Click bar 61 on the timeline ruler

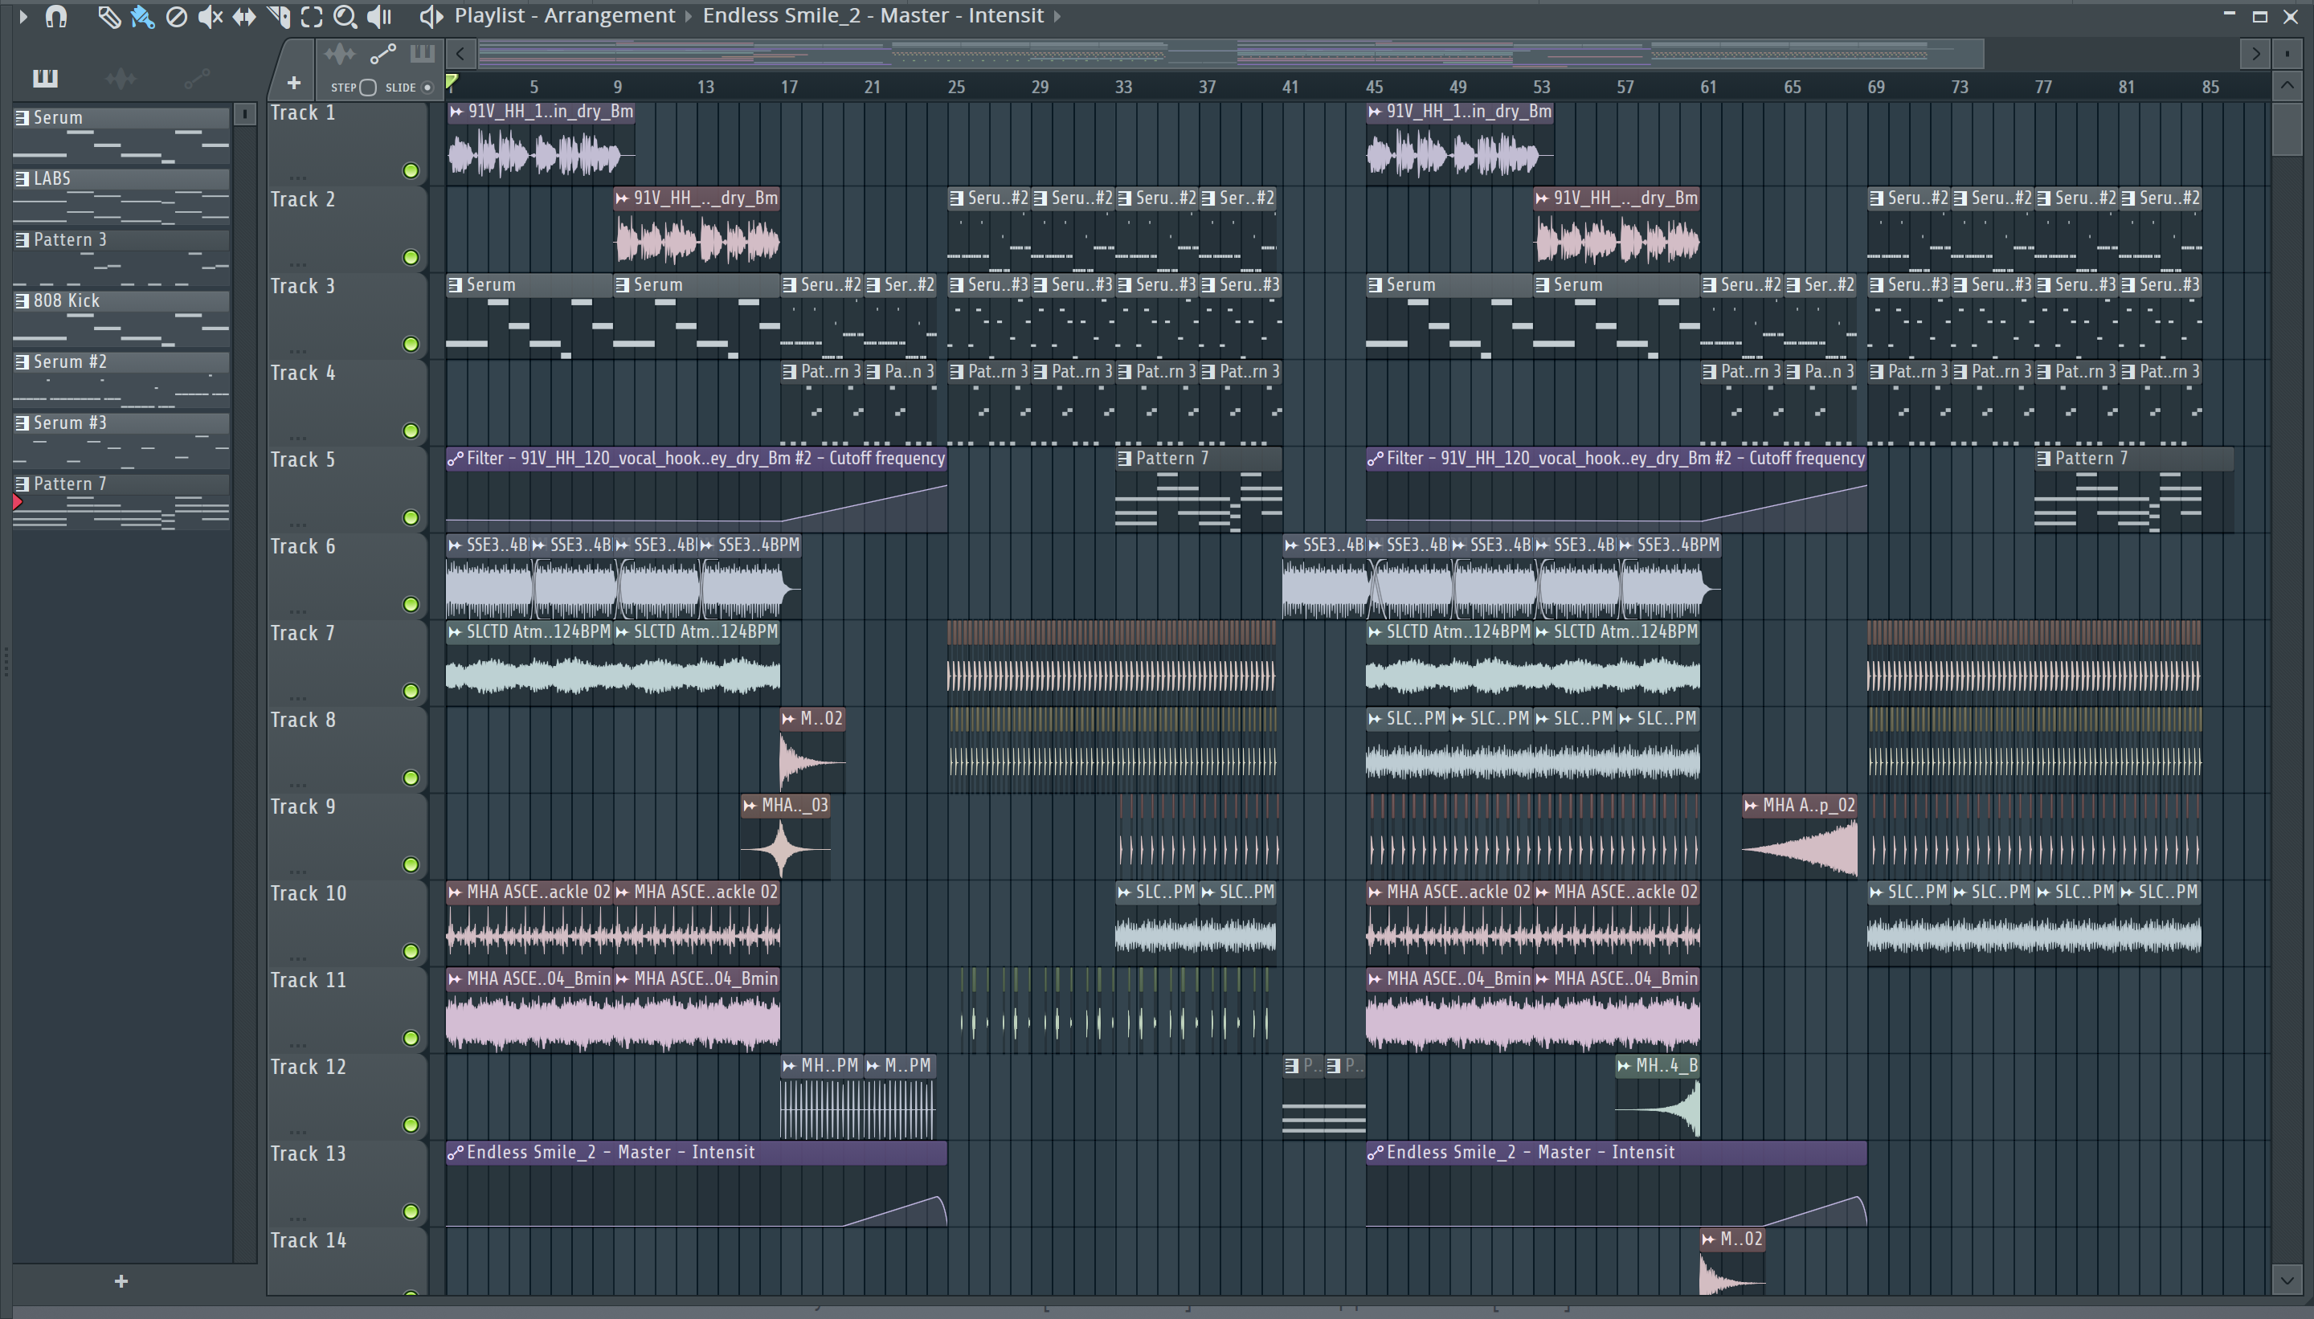click(x=1708, y=88)
